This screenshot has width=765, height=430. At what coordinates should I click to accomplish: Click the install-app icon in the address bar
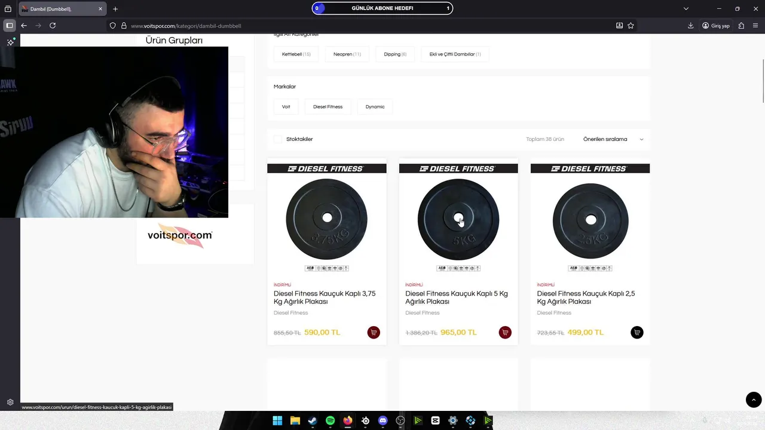[x=619, y=26]
